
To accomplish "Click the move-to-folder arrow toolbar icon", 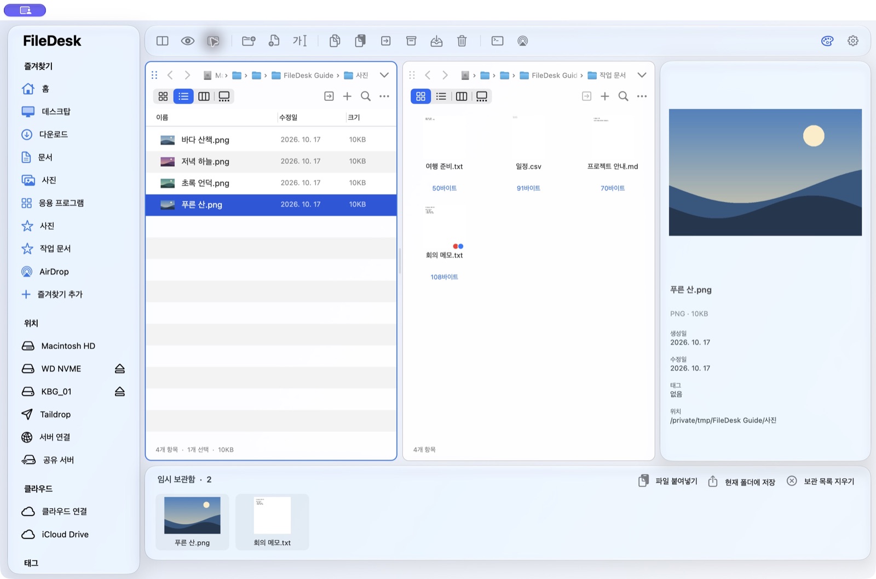I will click(x=386, y=41).
